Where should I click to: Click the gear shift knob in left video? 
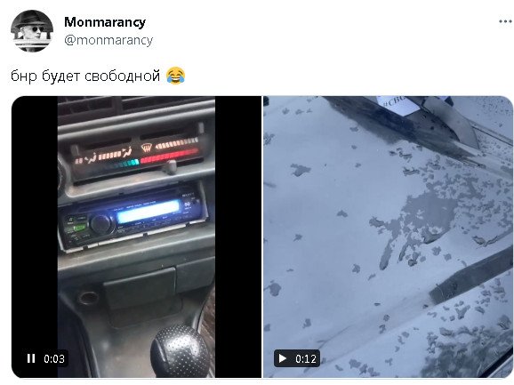coord(181,352)
